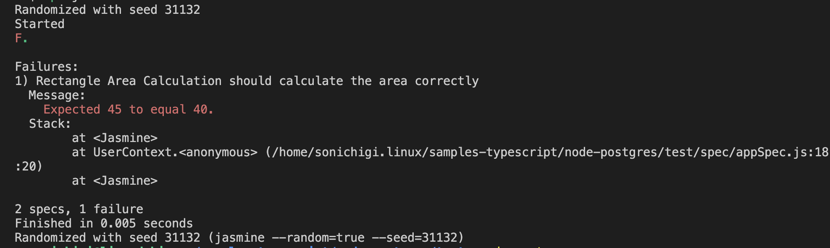Screen dimensions: 830x248
Task: Click "should calculate the area correctly" text
Action: point(354,81)
